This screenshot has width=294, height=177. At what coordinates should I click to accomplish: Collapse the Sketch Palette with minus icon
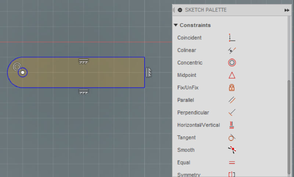pyautogui.click(x=180, y=10)
